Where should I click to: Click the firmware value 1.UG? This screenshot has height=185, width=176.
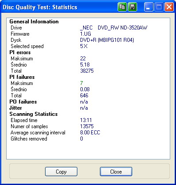(x=85, y=34)
